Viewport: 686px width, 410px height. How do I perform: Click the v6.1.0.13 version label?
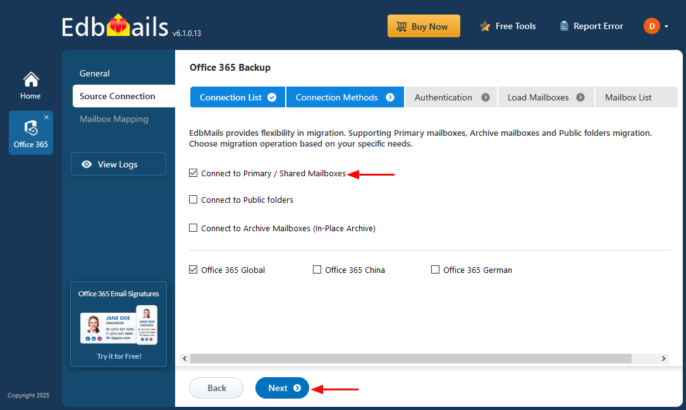click(187, 33)
